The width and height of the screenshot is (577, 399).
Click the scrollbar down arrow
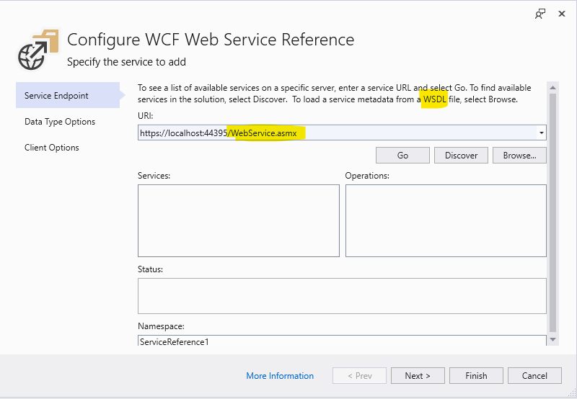point(552,340)
